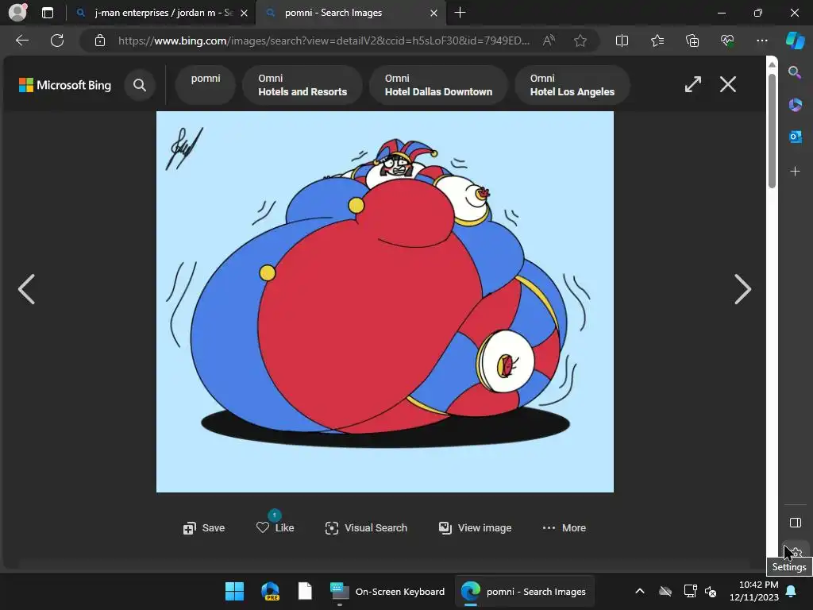Show the previous image result
Screen dimensions: 813x610
tap(26, 289)
